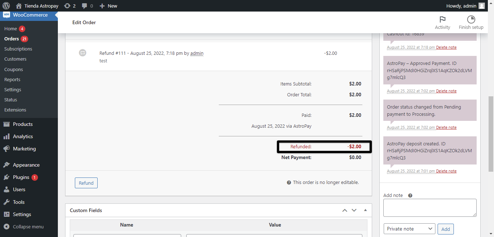The image size is (494, 237).
Task: Toggle the Custom Fields panel collapse triangle
Action: [x=365, y=210]
